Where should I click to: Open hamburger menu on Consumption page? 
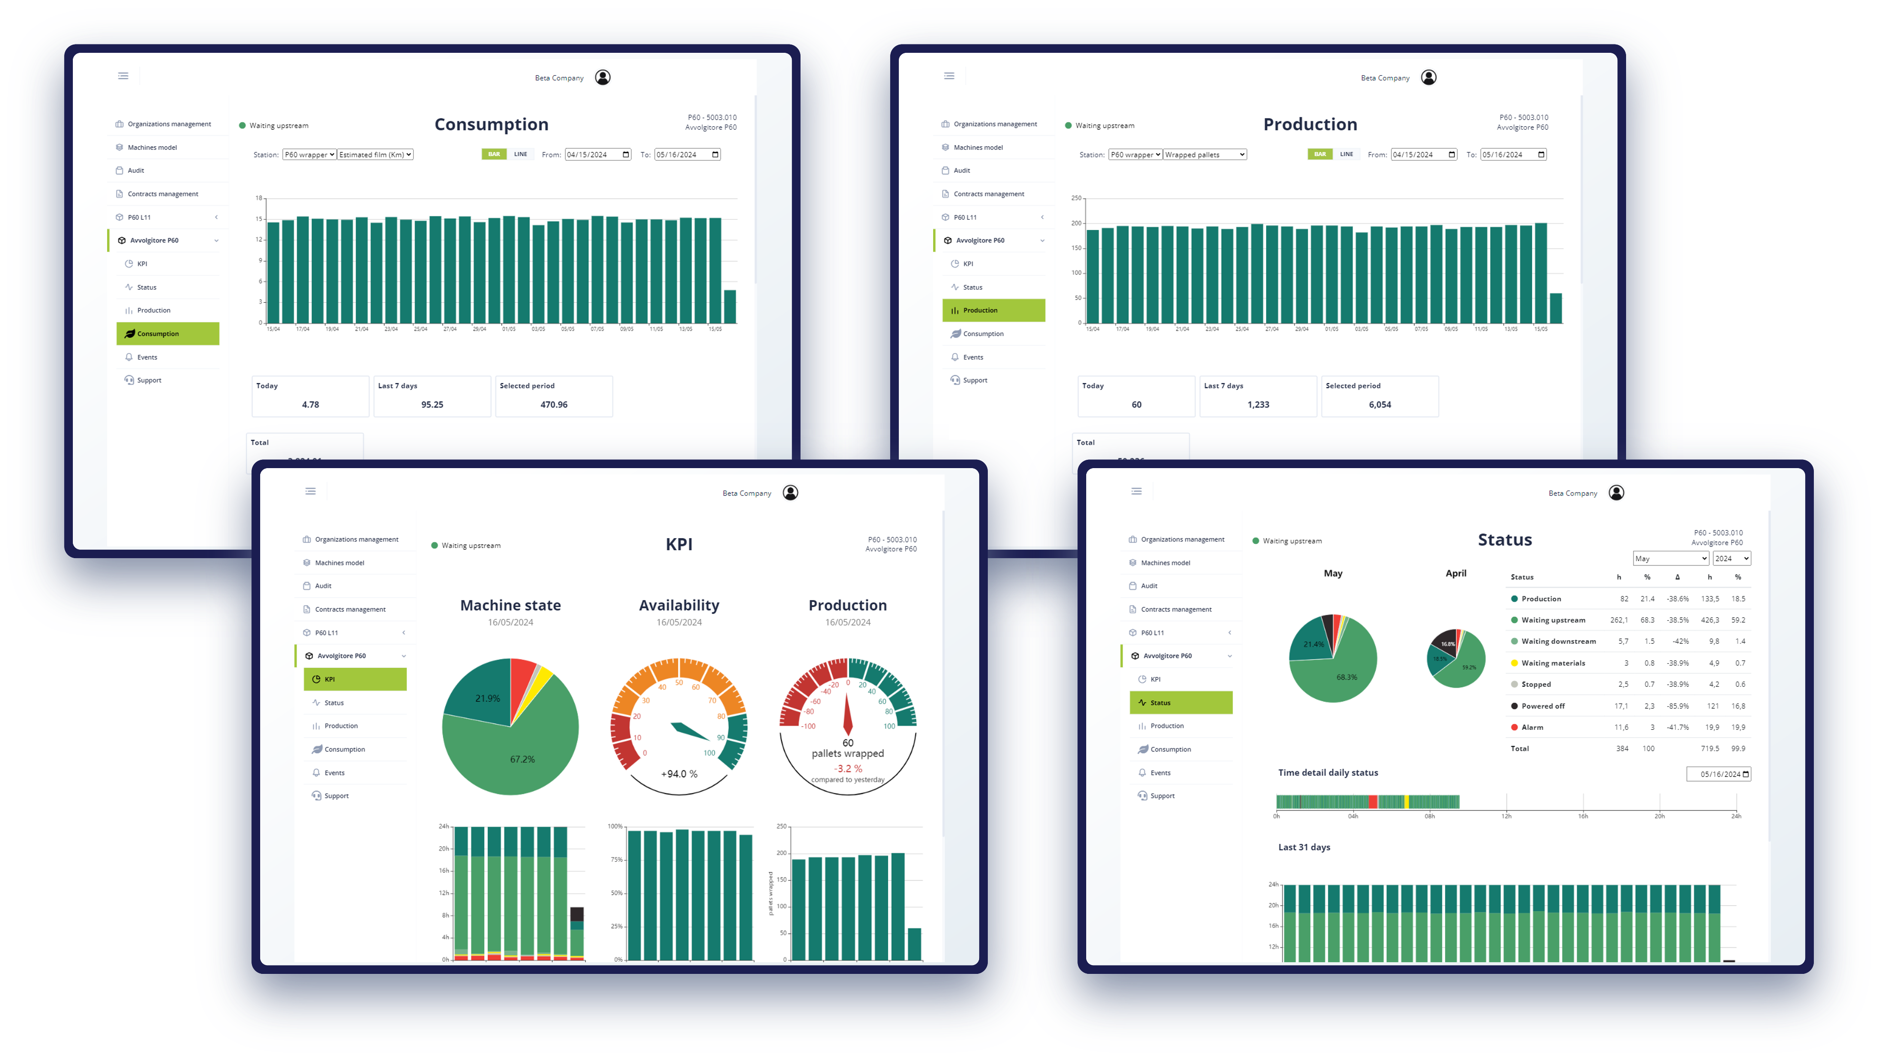point(123,76)
